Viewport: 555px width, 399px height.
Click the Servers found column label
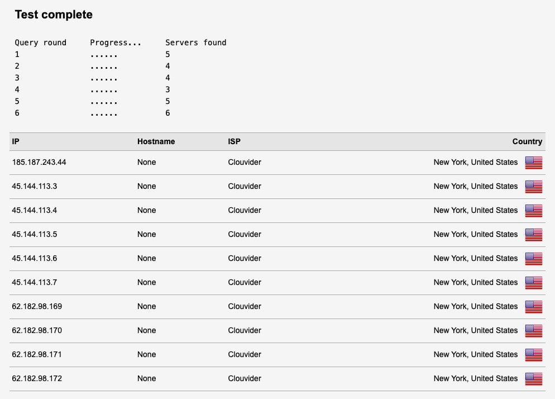pyautogui.click(x=195, y=42)
